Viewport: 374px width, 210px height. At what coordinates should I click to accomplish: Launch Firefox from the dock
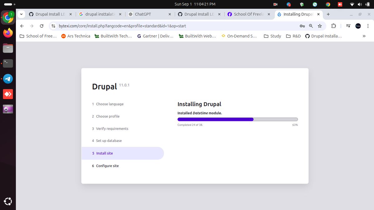coord(8,33)
